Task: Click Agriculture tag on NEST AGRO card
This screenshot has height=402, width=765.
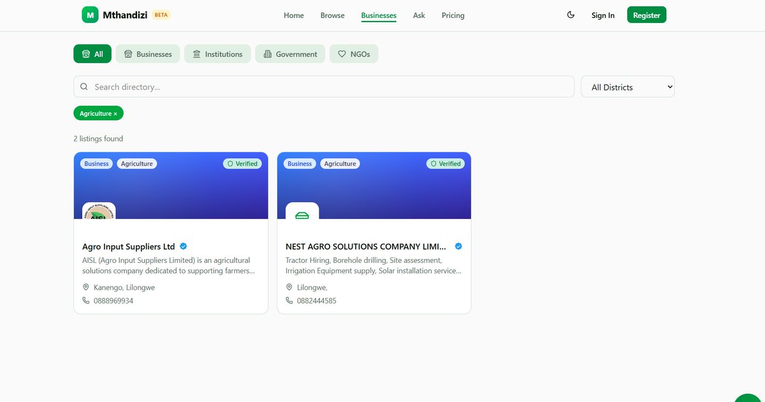Action: coord(340,163)
